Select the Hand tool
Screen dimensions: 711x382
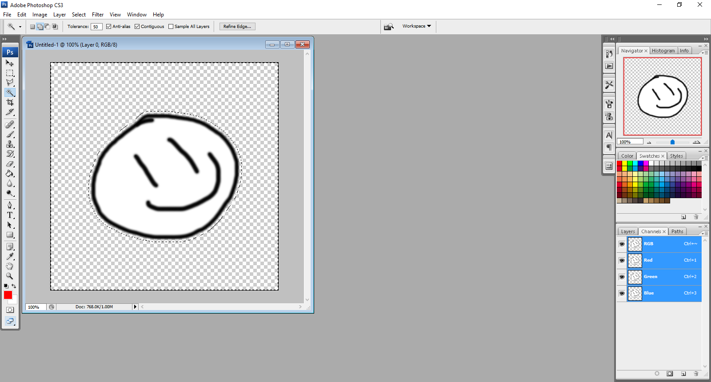(10, 266)
